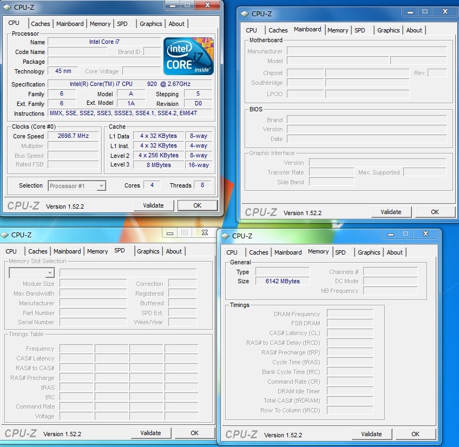The width and height of the screenshot is (459, 447).
Task: Select Memory tab in the Motherboard window
Action: pyautogui.click(x=338, y=30)
